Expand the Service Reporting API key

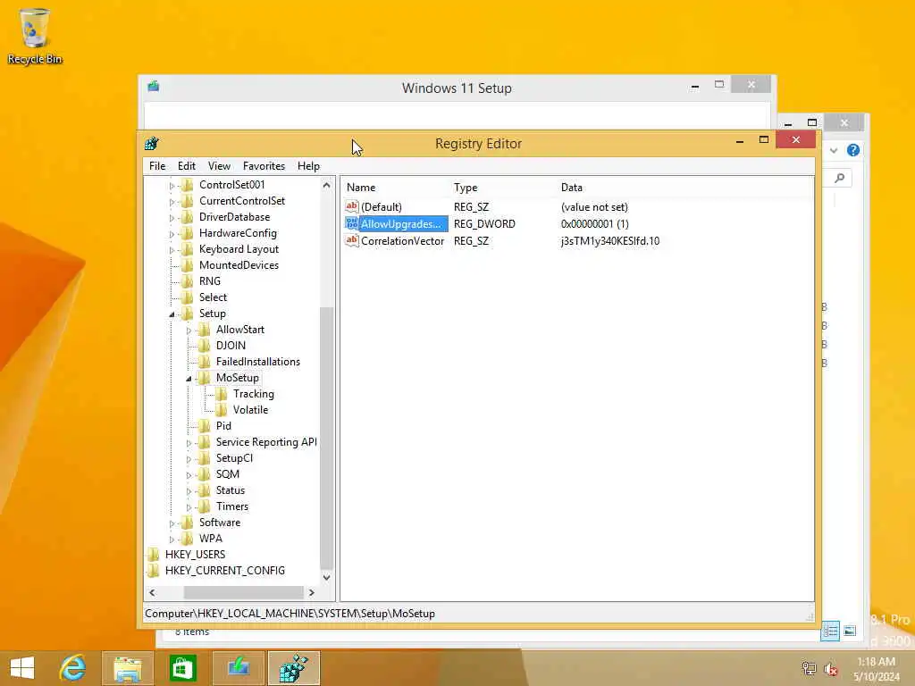pos(189,443)
